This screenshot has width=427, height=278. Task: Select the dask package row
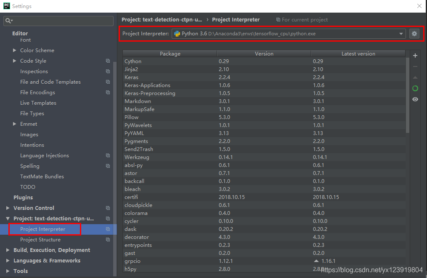coord(264,229)
